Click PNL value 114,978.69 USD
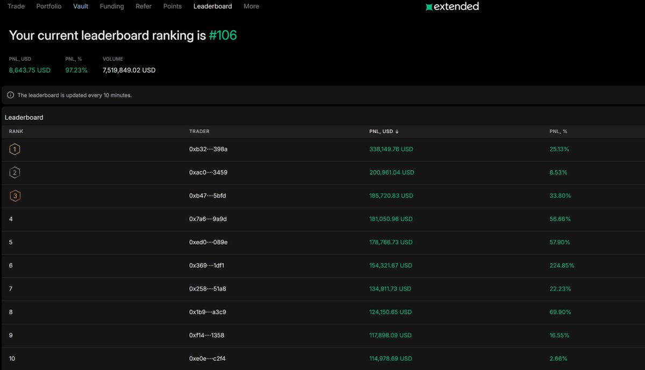The width and height of the screenshot is (645, 370). [391, 358]
